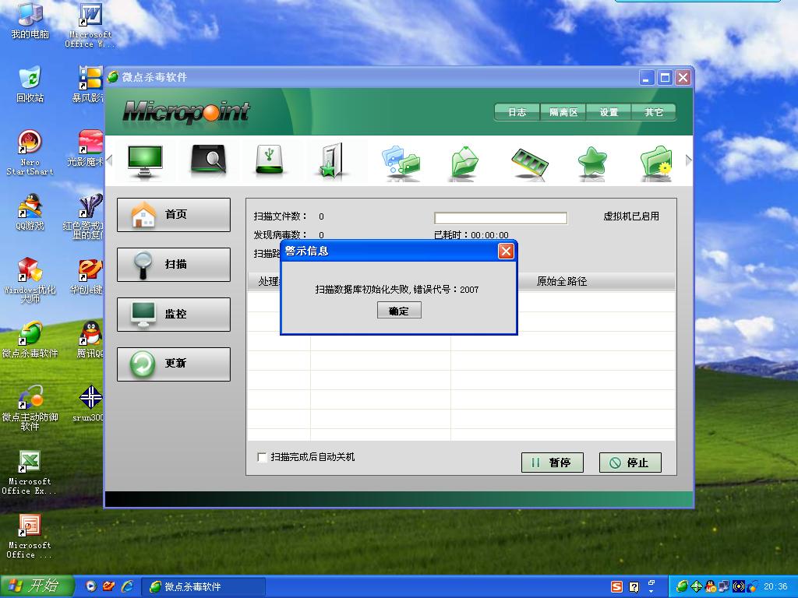
Task: Show earlier toolbar icons with left arrow
Action: click(109, 160)
